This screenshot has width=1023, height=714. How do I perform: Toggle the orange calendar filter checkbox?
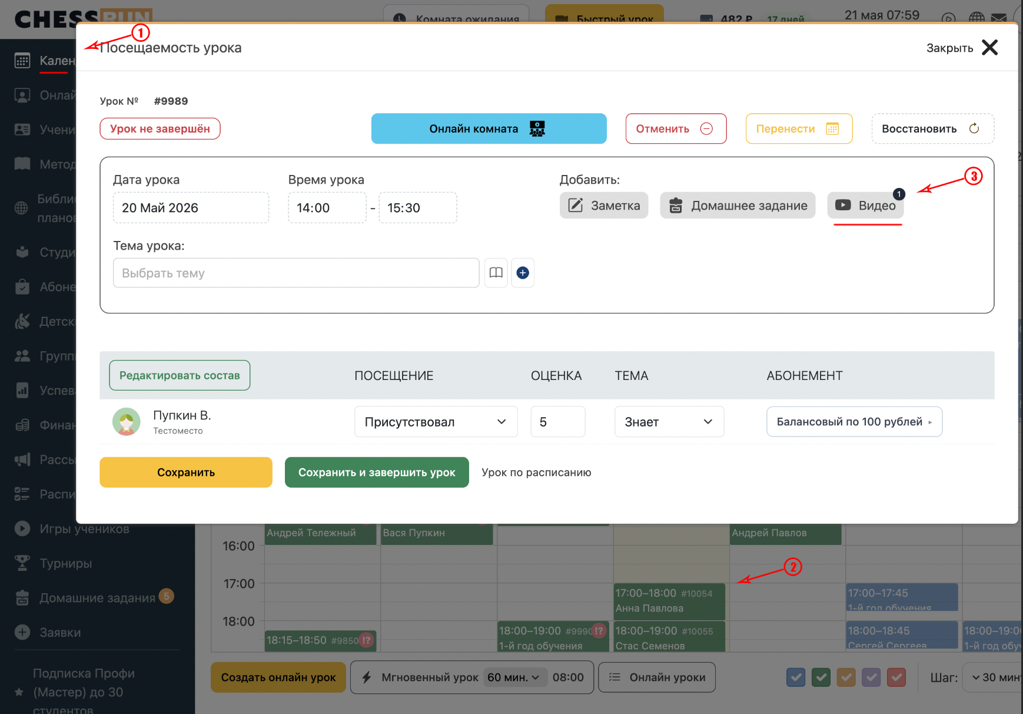pos(846,677)
